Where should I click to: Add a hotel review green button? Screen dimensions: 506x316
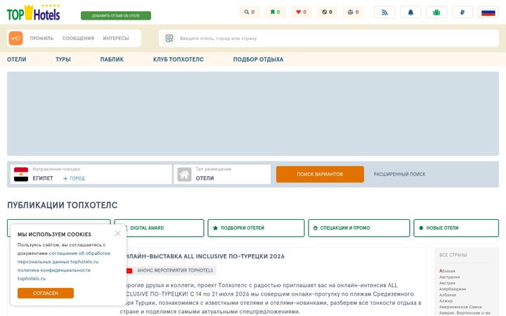(x=116, y=15)
